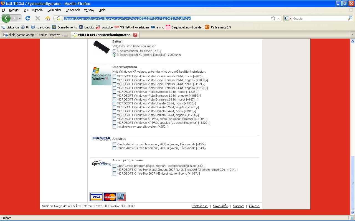Screen dimensions: 355x221
Task: Check Vista Business 32-bit norsk
Action: (x=114, y=92)
